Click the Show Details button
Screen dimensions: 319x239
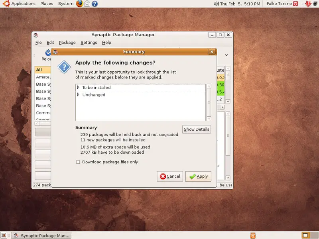[197, 129]
